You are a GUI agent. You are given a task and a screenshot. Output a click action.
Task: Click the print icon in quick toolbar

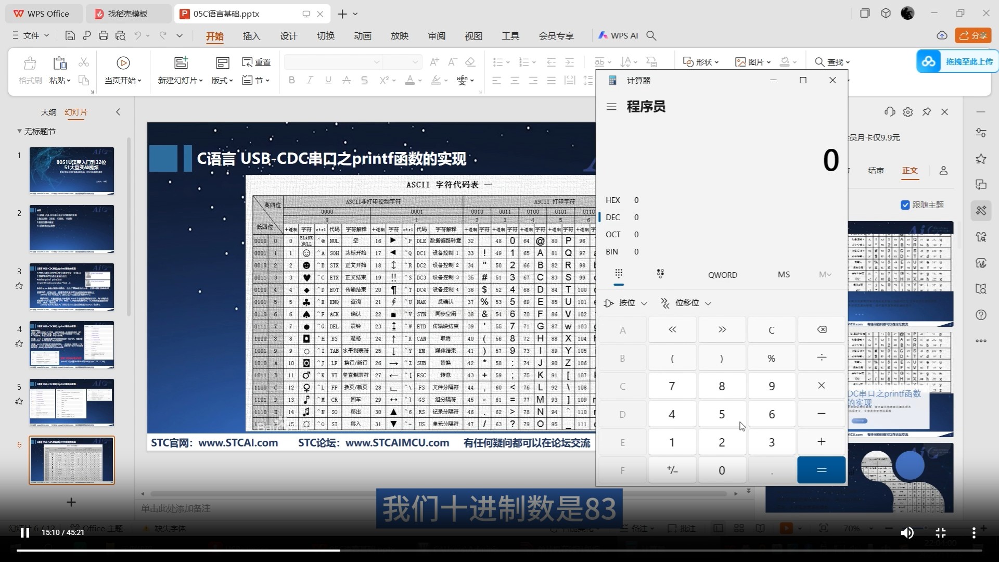point(104,35)
